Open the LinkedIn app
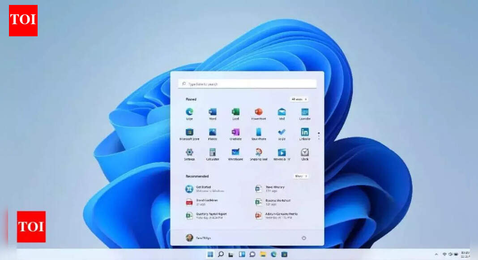The image size is (478, 260). [x=305, y=134]
